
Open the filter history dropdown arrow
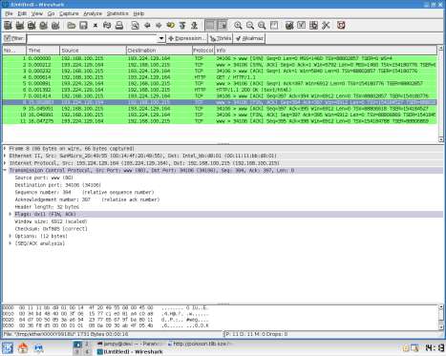161,38
